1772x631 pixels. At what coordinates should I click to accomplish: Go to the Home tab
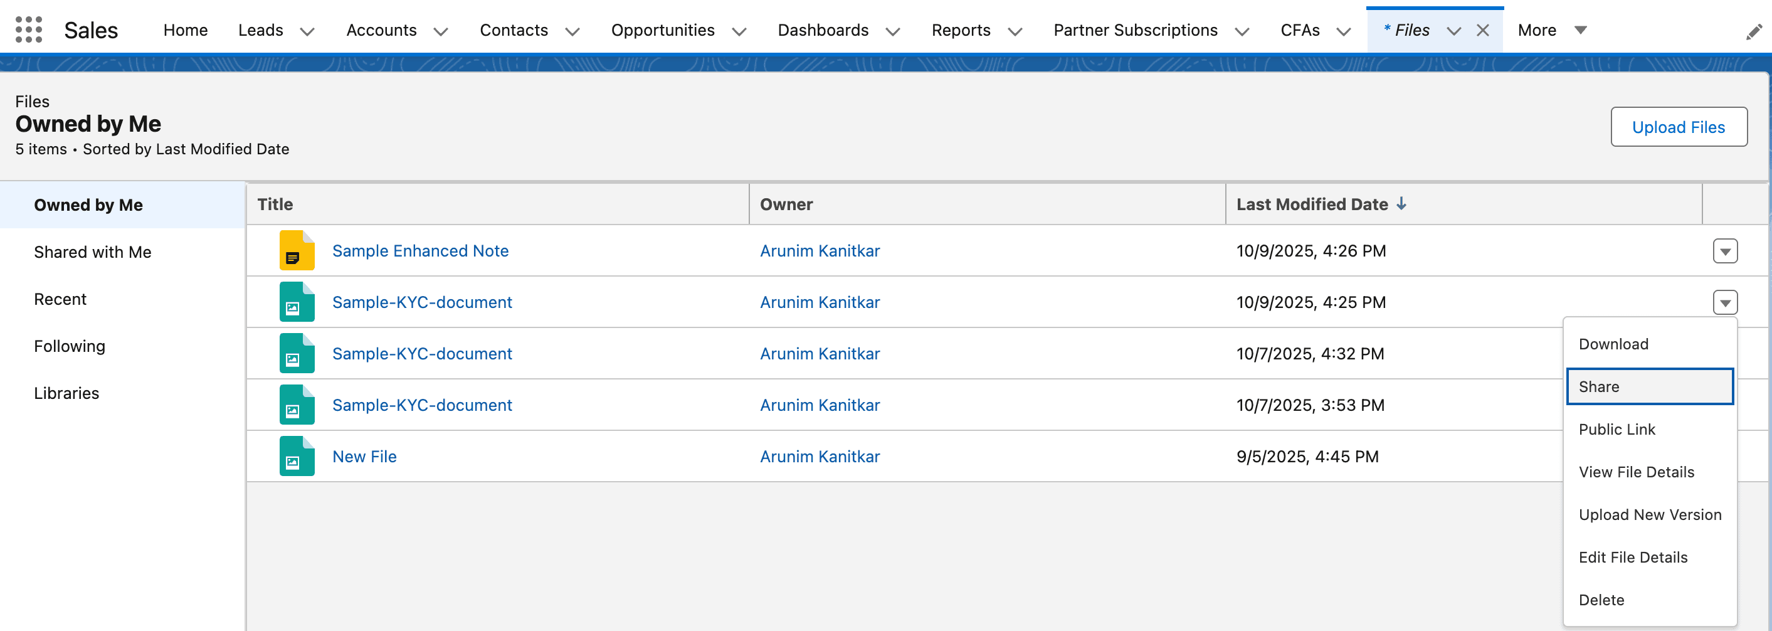coord(185,30)
